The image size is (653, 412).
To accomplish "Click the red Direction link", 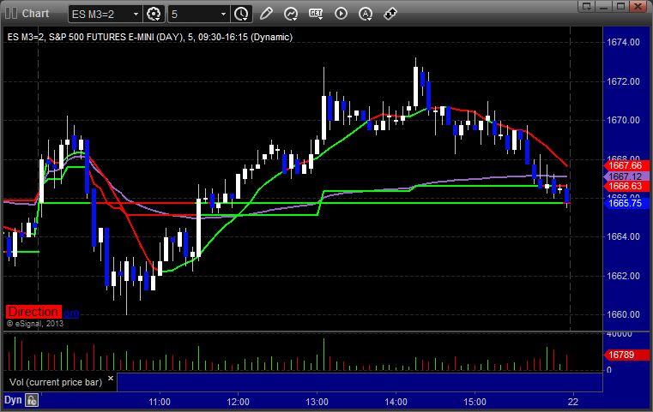I will click(33, 313).
